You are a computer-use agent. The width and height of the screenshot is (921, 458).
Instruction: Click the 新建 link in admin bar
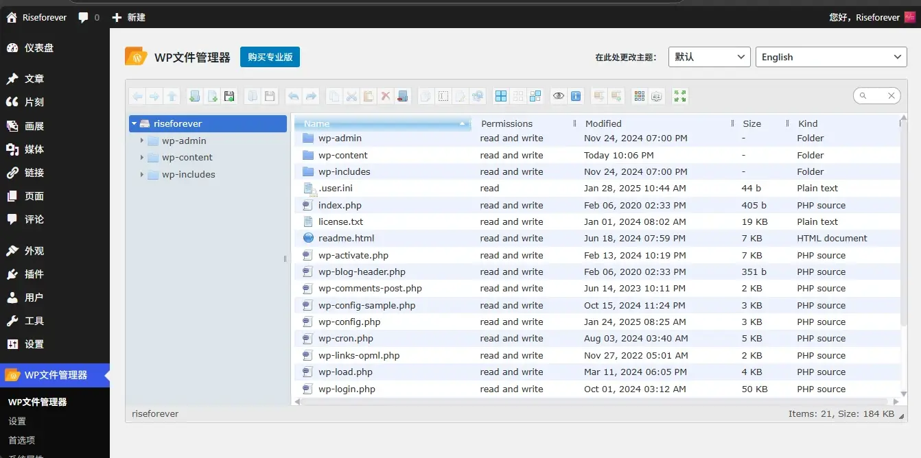(x=128, y=17)
